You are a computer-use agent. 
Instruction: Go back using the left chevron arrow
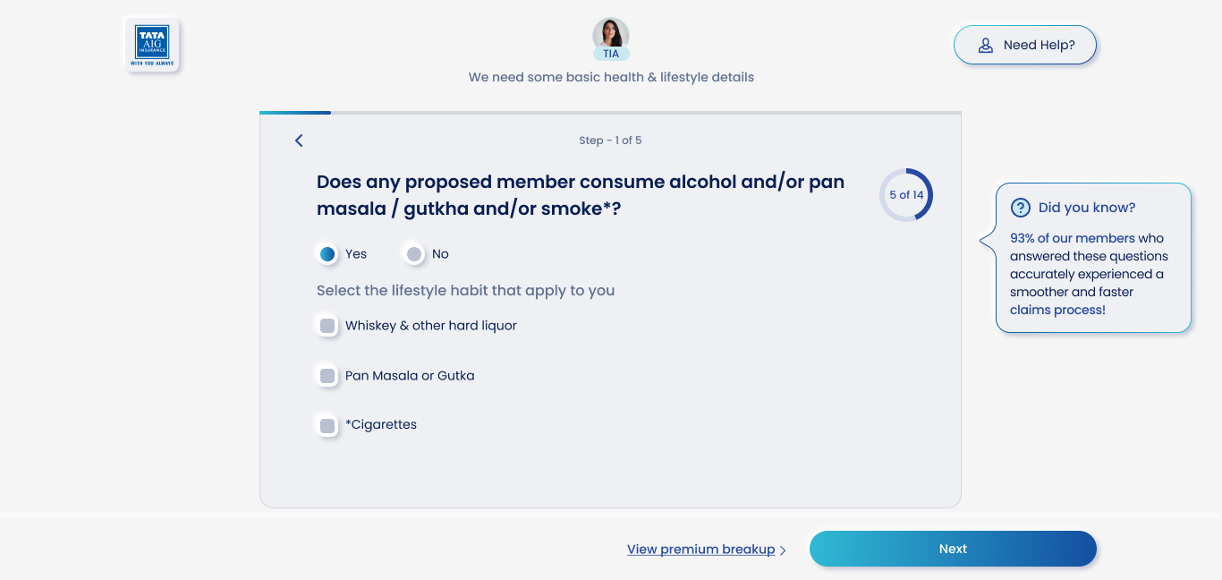tap(299, 141)
